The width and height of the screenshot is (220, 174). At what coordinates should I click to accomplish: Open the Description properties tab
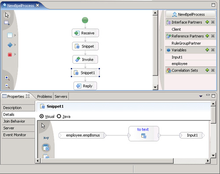point(18,108)
